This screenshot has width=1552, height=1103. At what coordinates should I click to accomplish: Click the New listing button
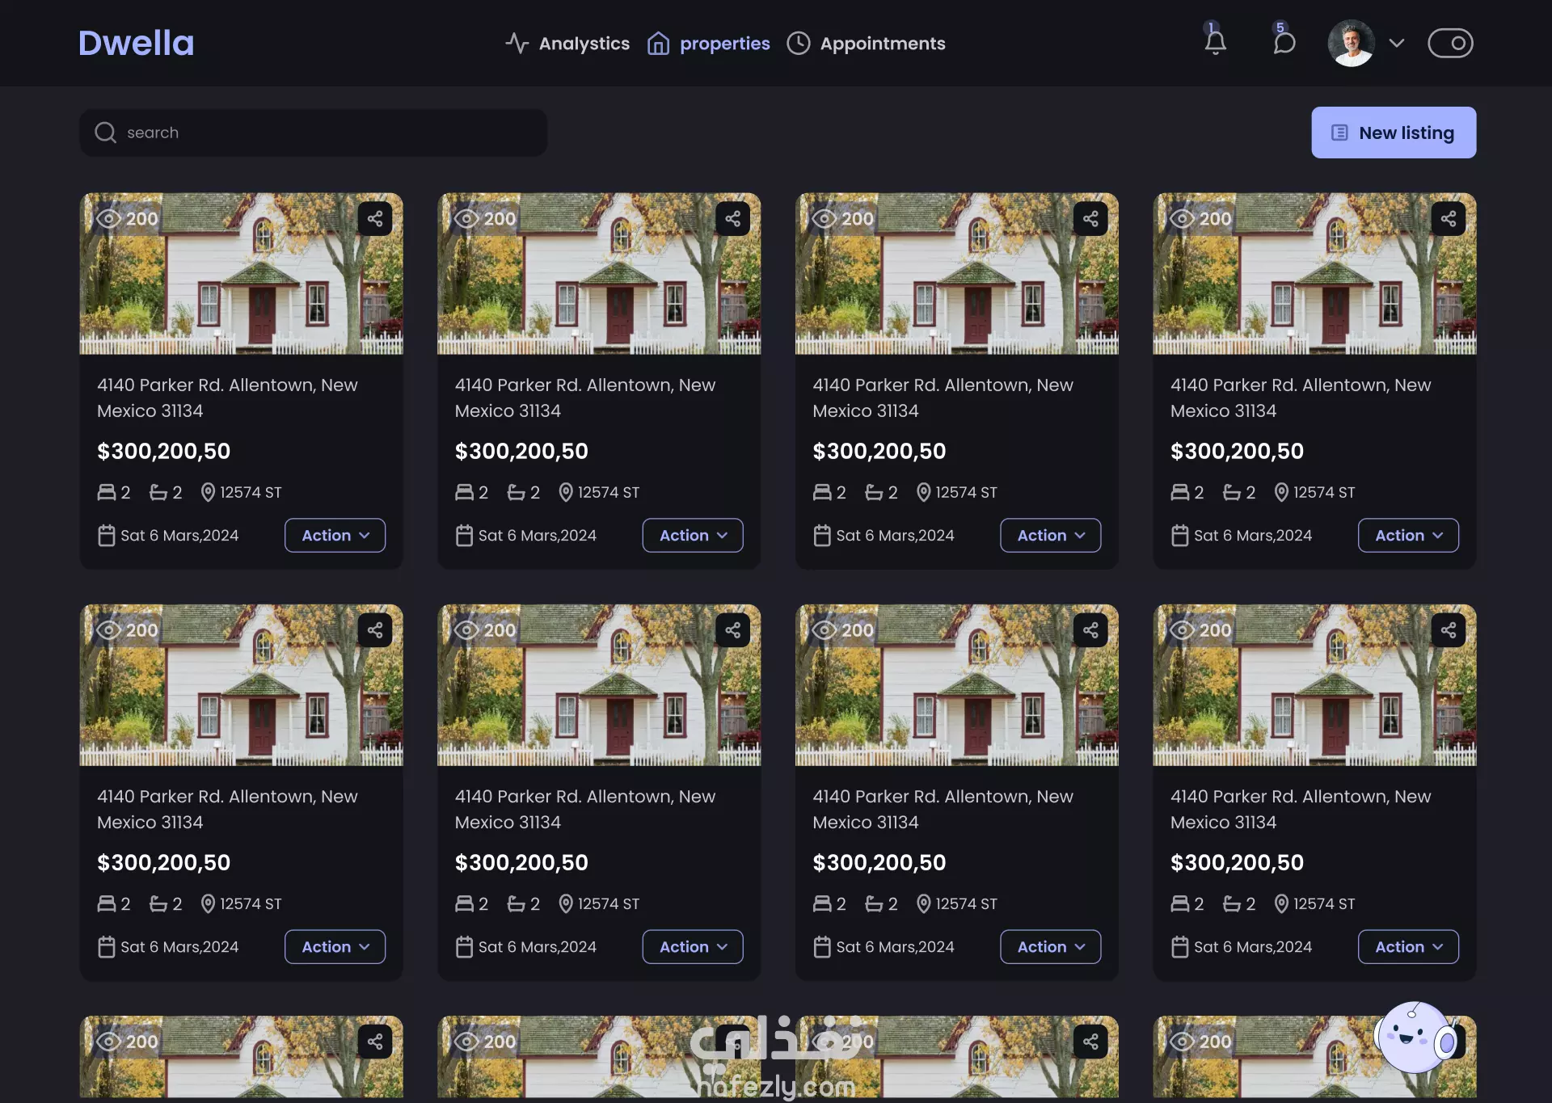click(x=1393, y=133)
